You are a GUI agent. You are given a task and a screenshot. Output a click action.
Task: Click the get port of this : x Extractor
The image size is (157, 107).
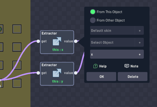pyautogui.click(x=38, y=41)
